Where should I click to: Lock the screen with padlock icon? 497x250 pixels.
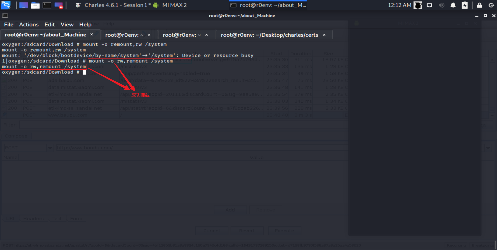coord(479,5)
